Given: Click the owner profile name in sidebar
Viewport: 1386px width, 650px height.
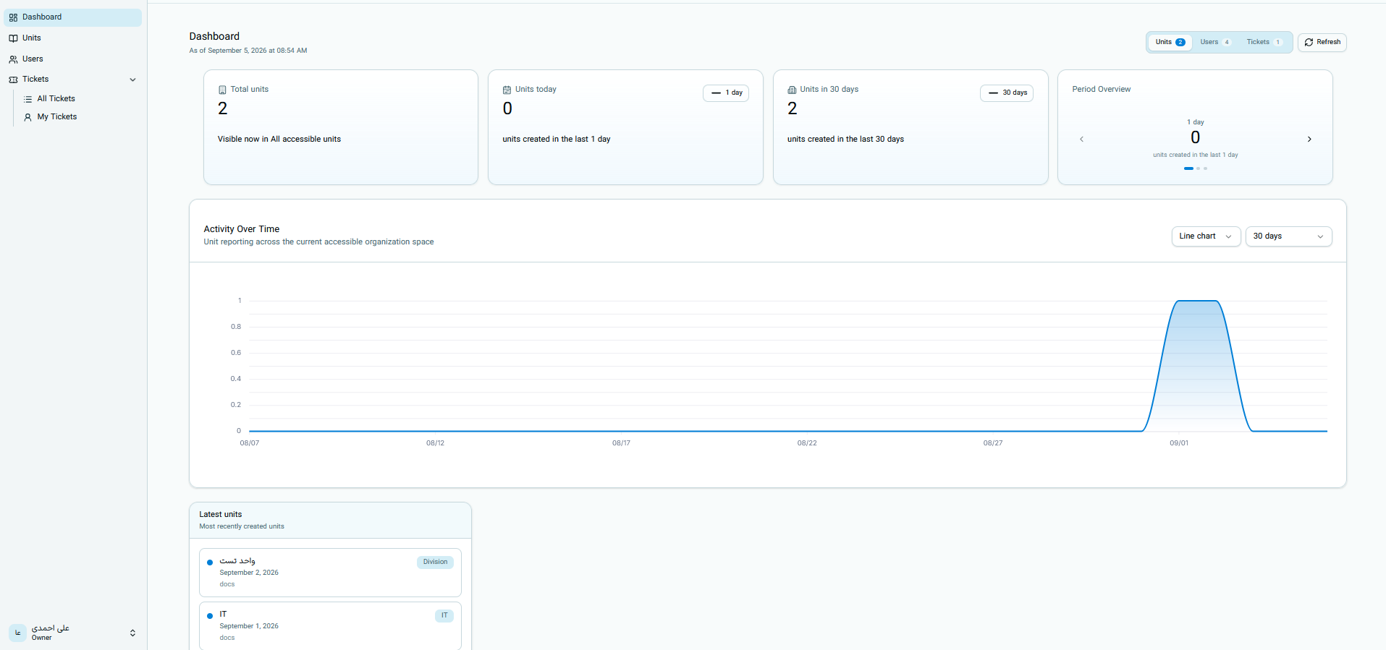Looking at the screenshot, I should pos(51,628).
